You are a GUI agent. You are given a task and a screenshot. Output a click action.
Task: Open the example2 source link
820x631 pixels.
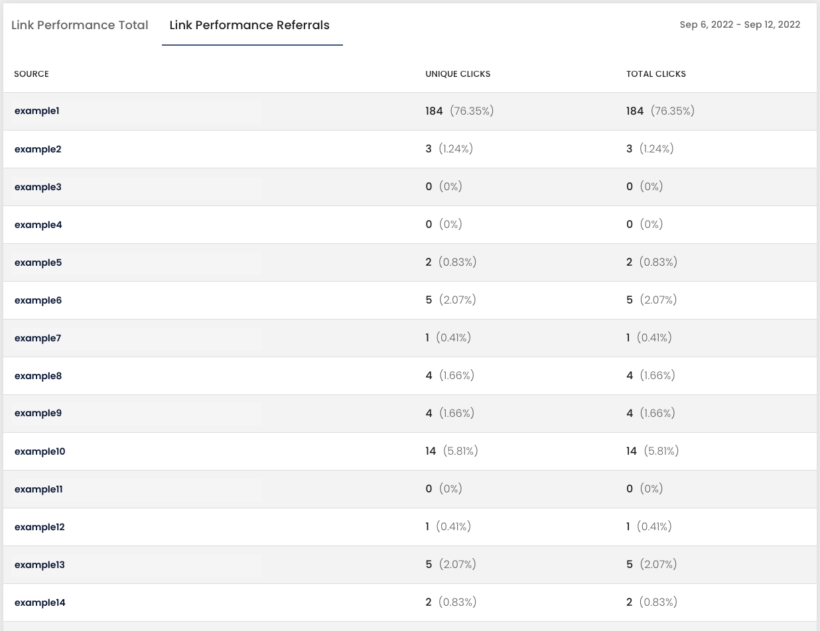pos(38,149)
